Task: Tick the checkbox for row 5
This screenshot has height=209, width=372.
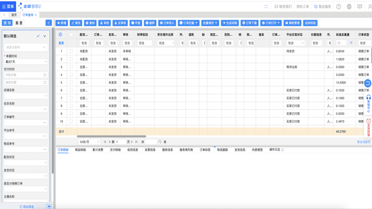Action: pyautogui.click(x=71, y=83)
